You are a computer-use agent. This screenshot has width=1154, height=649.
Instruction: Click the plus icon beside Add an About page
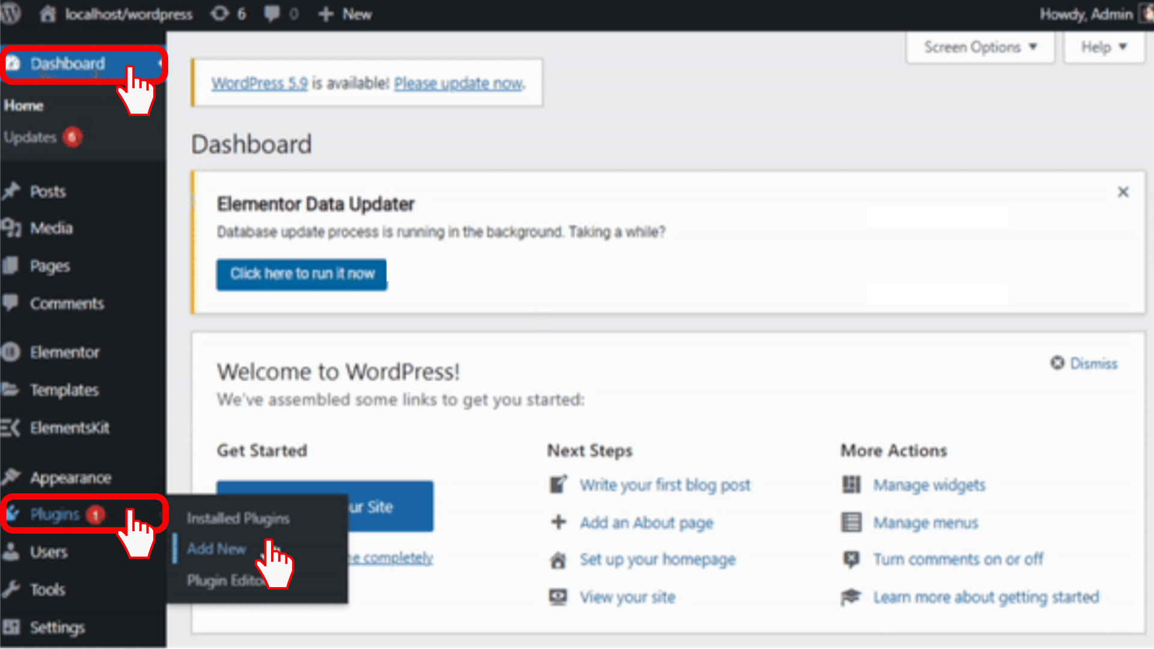pos(558,522)
